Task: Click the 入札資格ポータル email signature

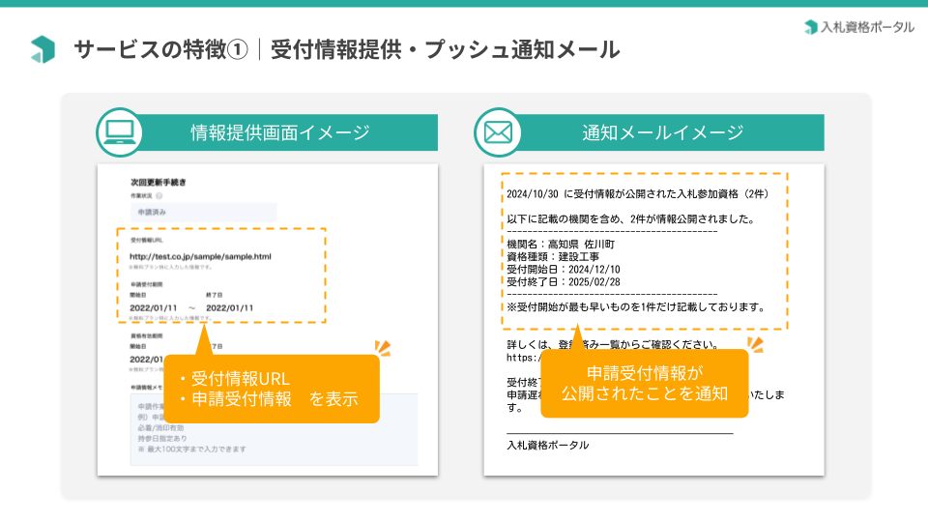Action: [547, 446]
